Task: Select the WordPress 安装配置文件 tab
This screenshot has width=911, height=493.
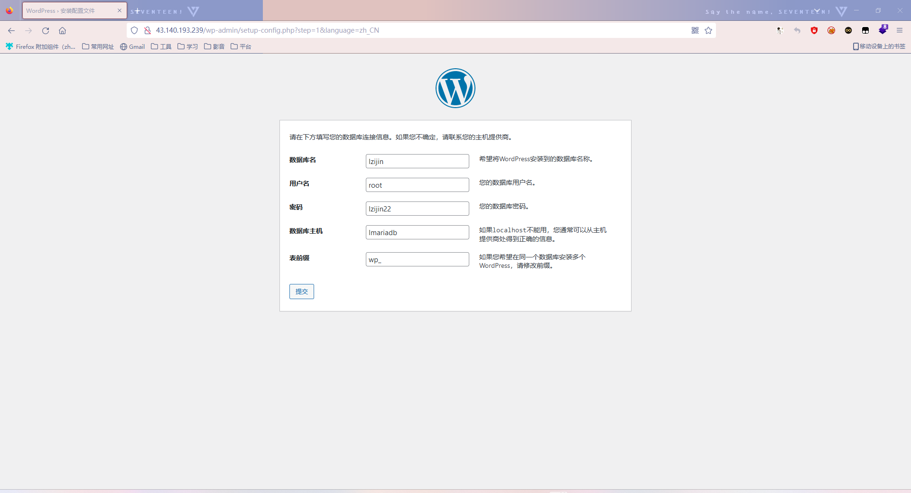Action: coord(74,10)
